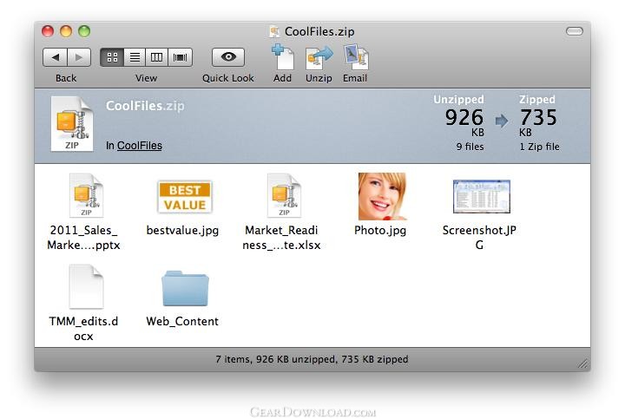Select the bestvalue.jpg thumbnail
Screen dimensions: 625x419
(184, 197)
